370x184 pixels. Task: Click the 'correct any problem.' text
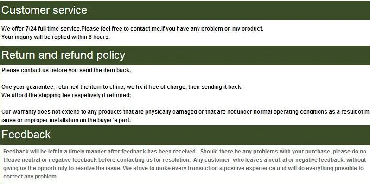[x=31, y=177]
